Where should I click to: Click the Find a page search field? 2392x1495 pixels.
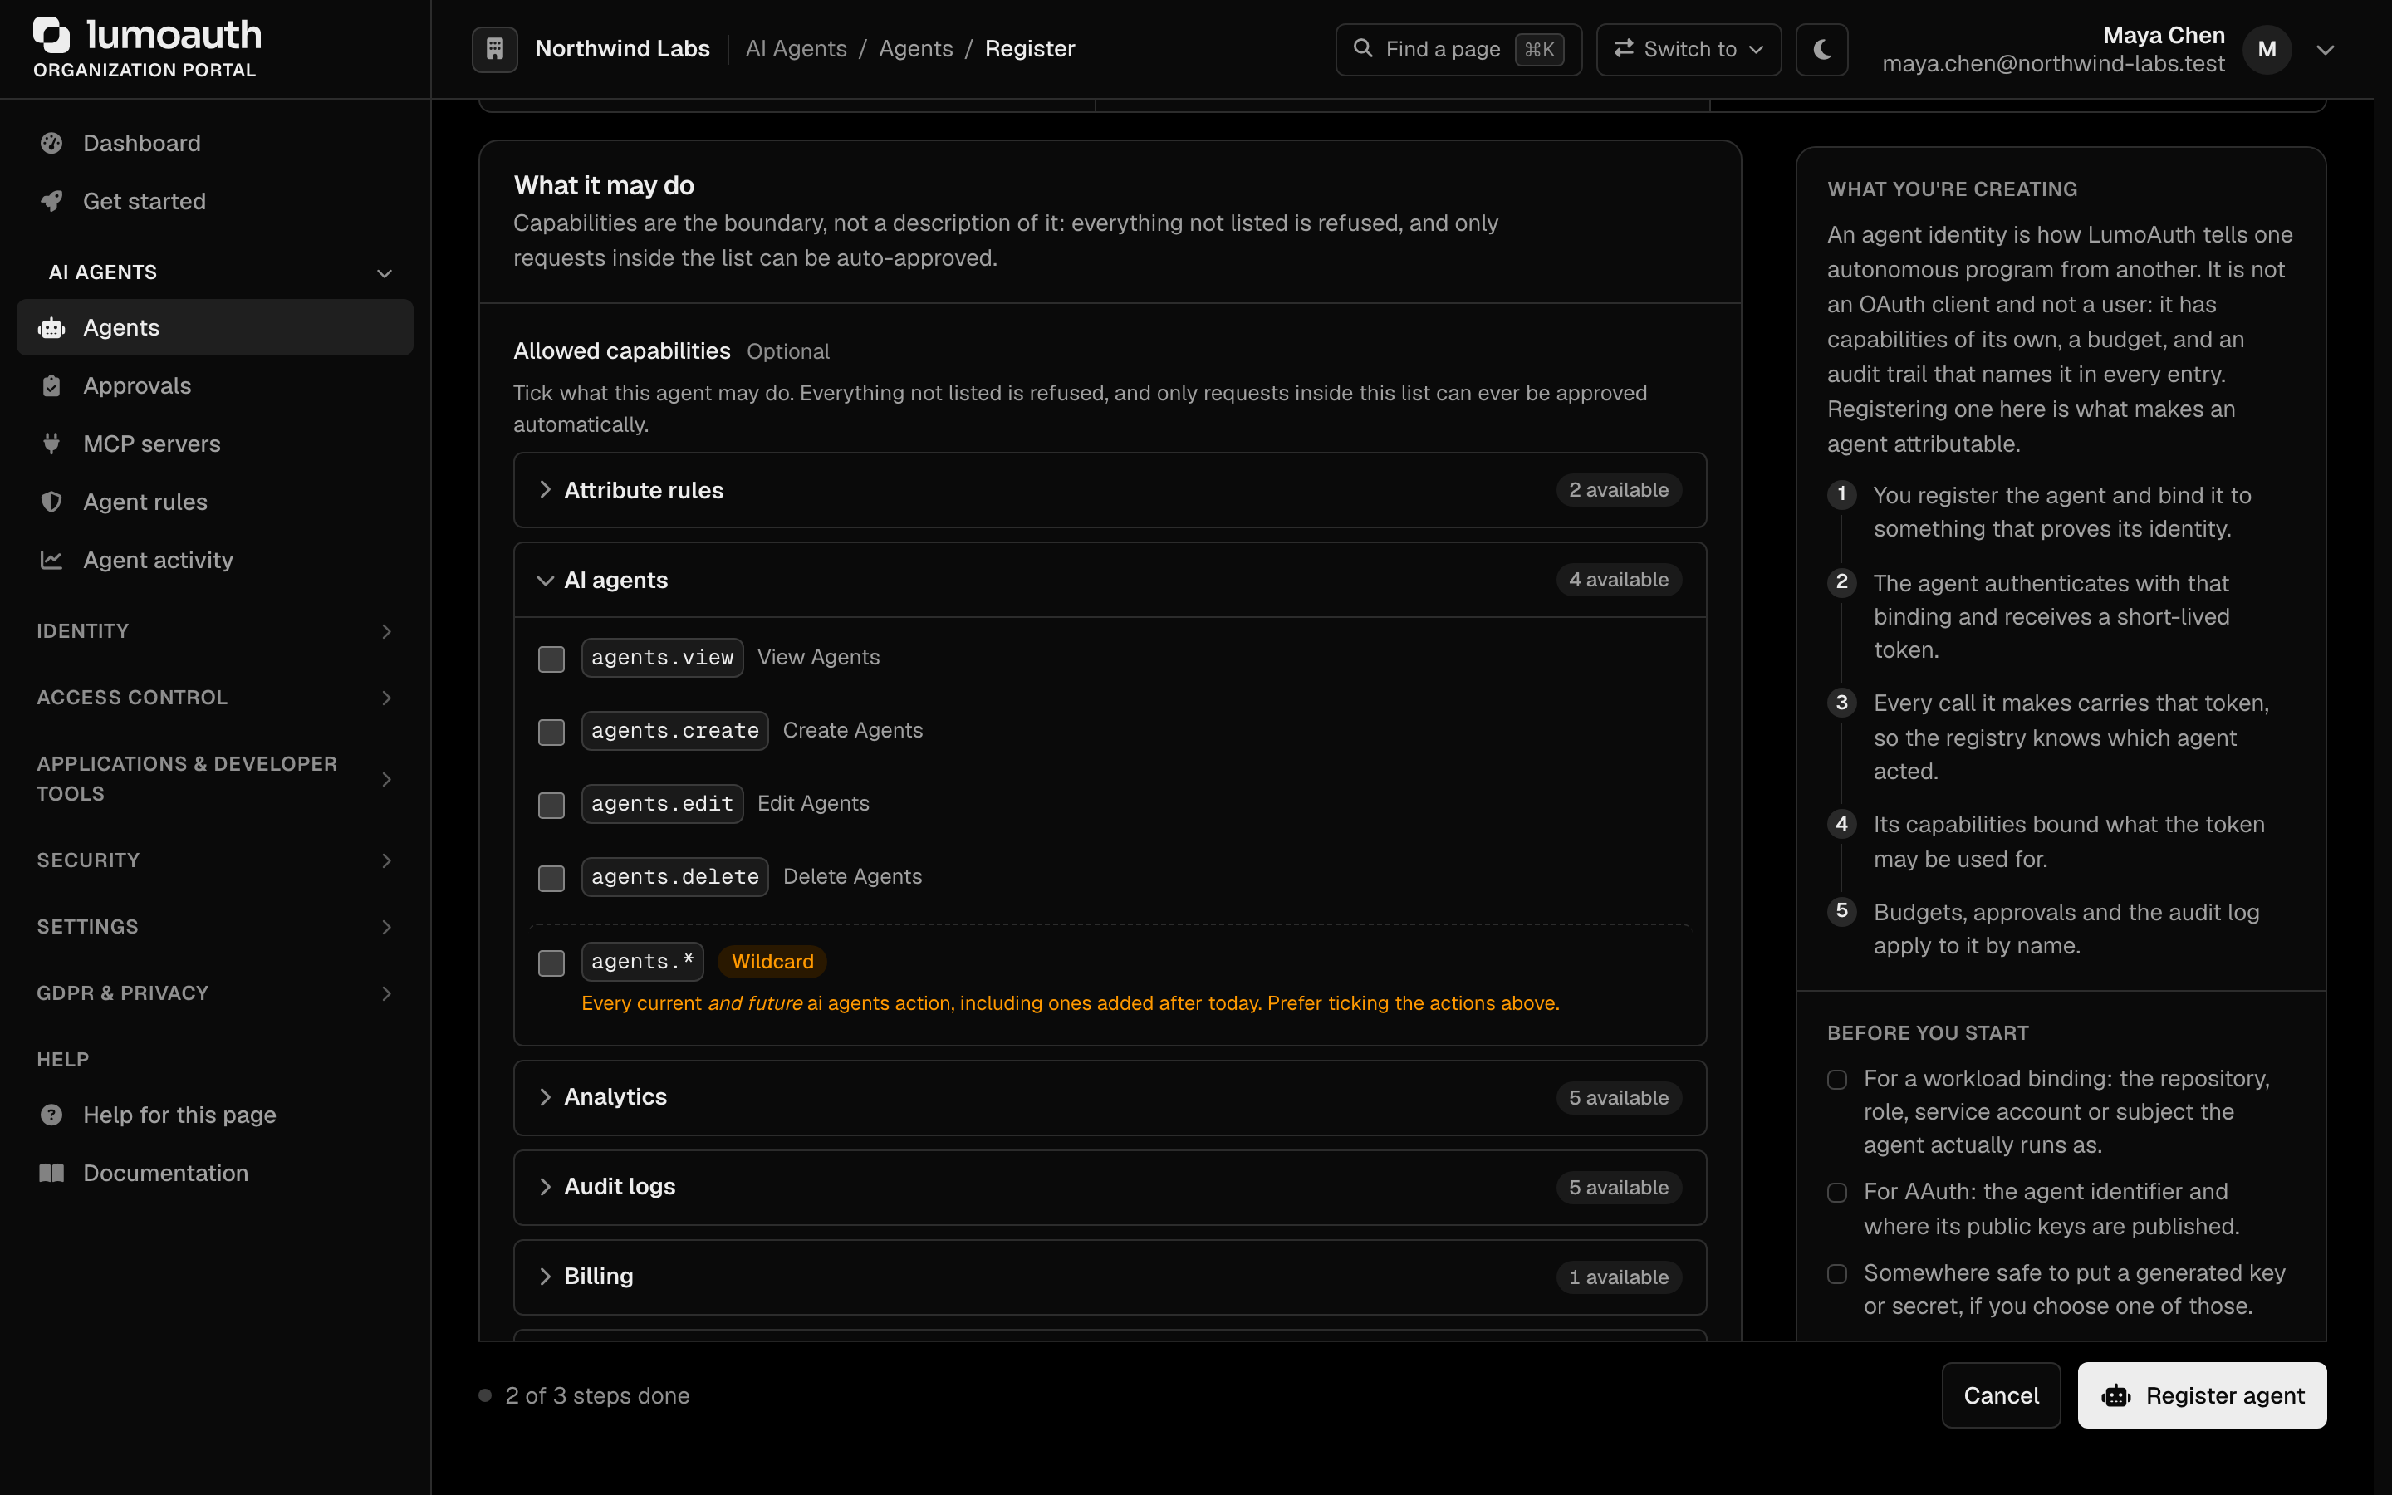click(x=1458, y=50)
